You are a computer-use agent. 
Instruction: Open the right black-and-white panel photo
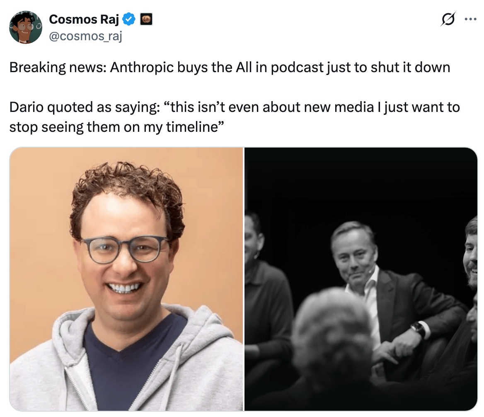361,279
